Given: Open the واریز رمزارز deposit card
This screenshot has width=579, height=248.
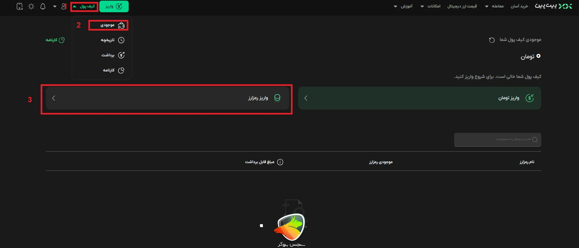Looking at the screenshot, I should (168, 98).
